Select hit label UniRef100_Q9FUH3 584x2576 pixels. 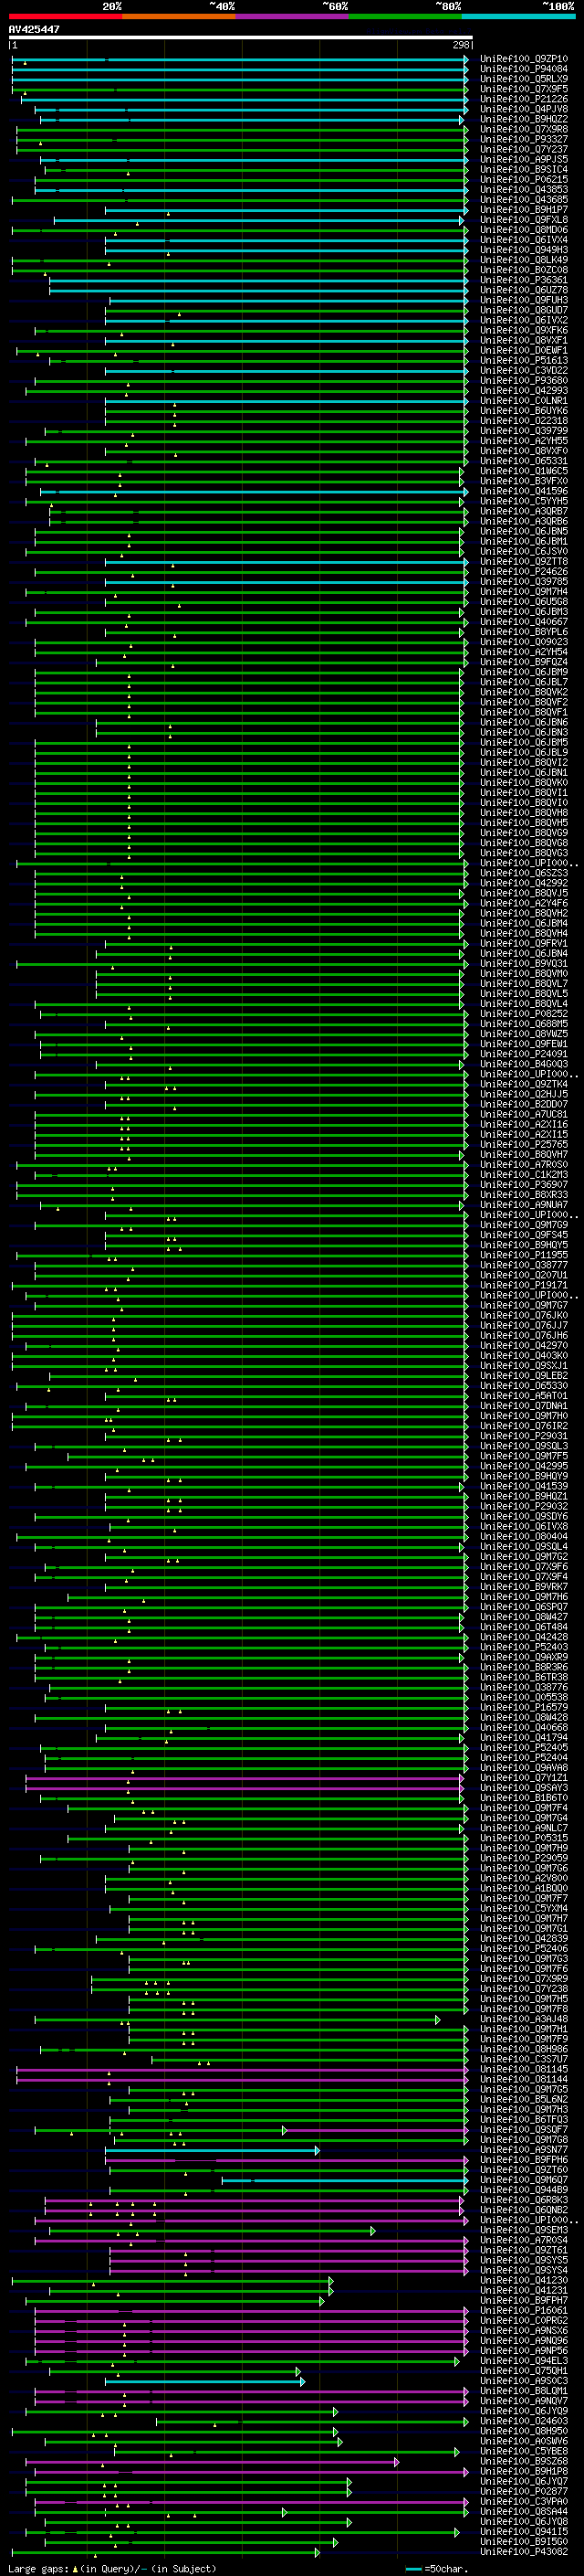[x=524, y=300]
